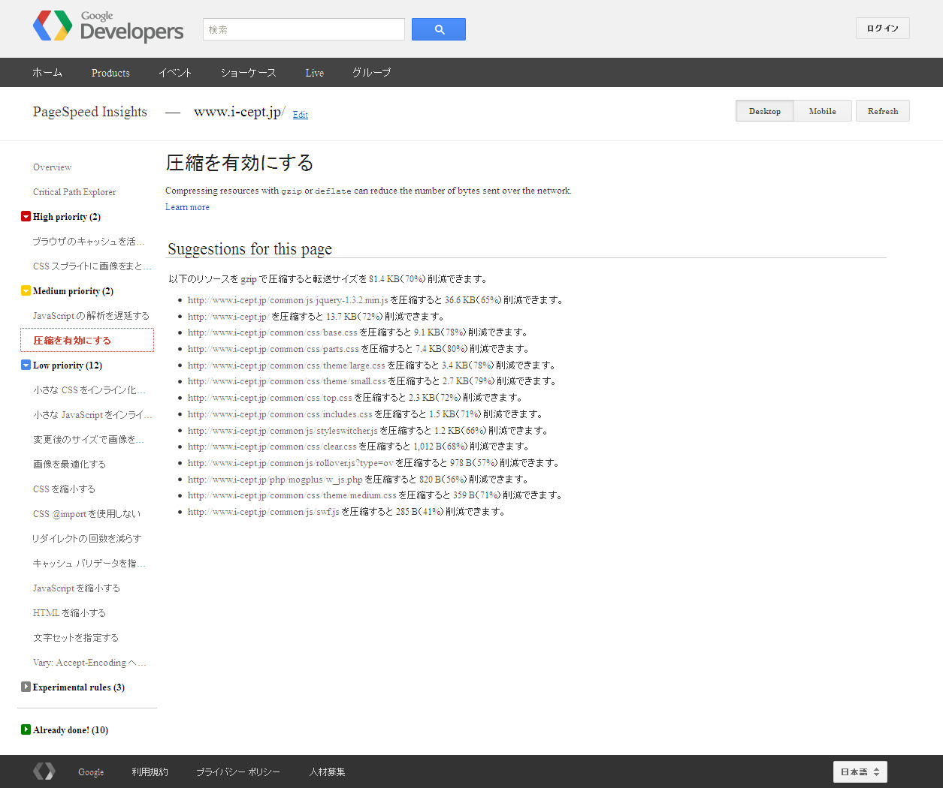943x788 pixels.
Task: Open the 日本語 language dropdown
Action: (x=860, y=771)
